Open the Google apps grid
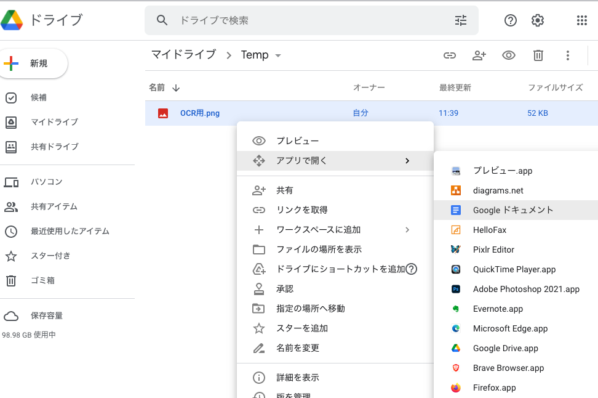 click(x=582, y=20)
